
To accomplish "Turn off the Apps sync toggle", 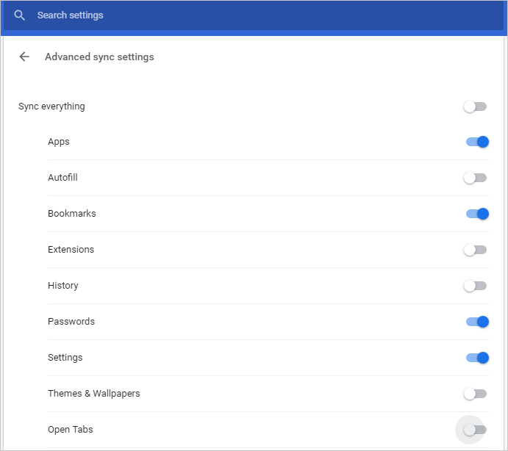I will (477, 142).
